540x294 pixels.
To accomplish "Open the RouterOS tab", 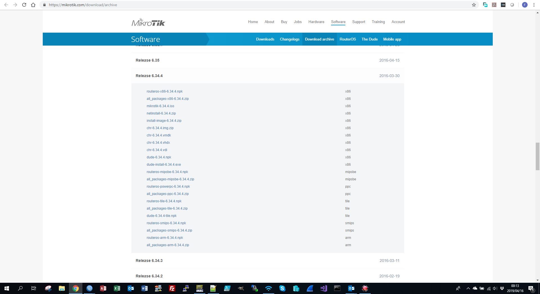I will click(x=348, y=39).
